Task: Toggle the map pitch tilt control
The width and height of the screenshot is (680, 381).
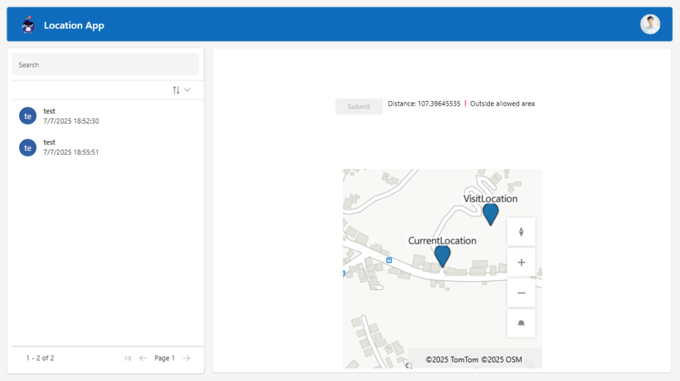Action: tap(521, 324)
